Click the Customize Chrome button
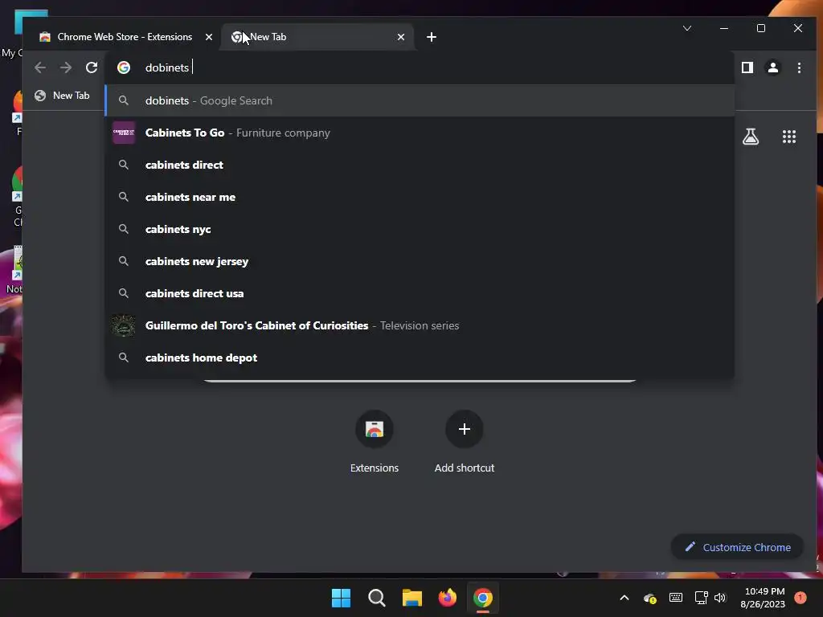Viewport: 823px width, 617px height. (738, 547)
